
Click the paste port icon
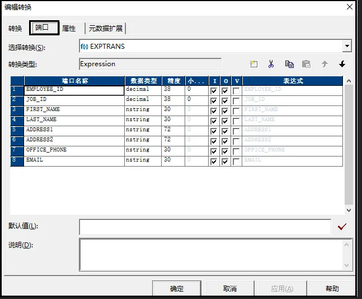point(307,64)
